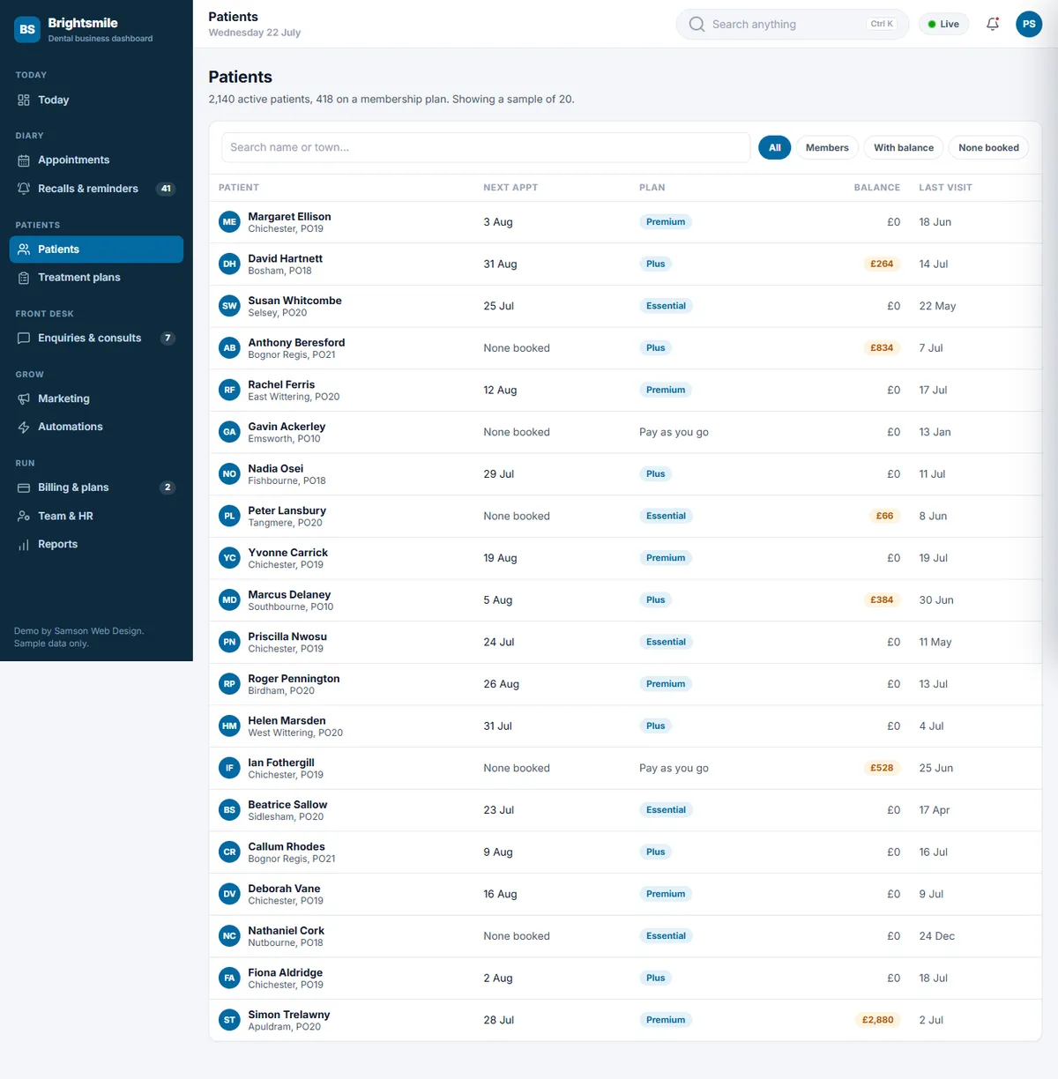Click Priscilla Nwosu's Essential plan tag

point(666,643)
